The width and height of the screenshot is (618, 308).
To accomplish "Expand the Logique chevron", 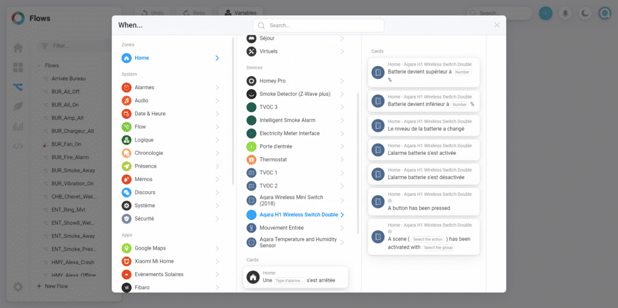I will 217,140.
